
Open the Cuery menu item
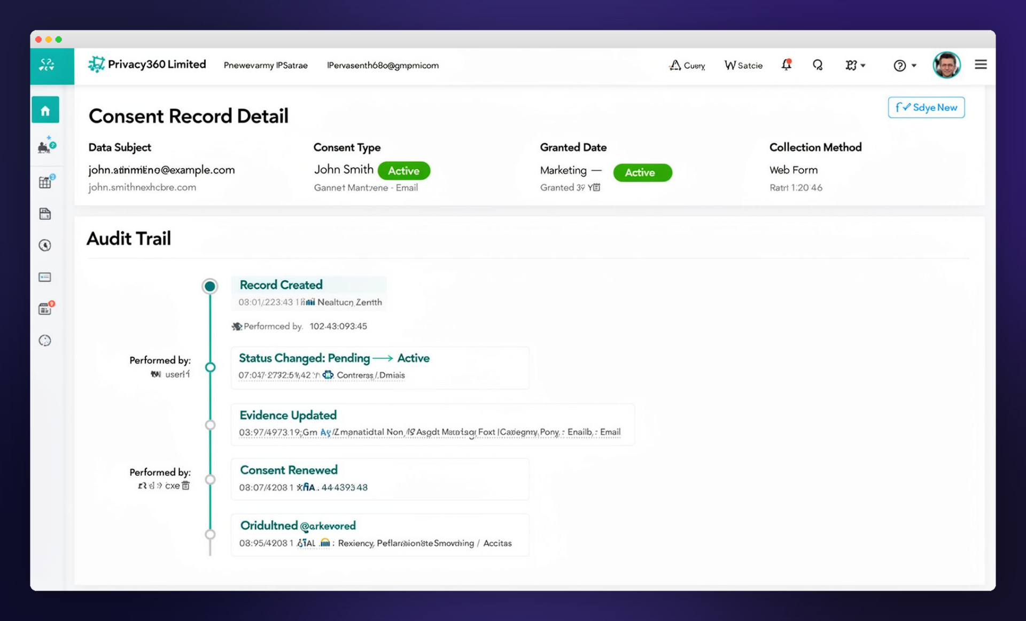pos(687,65)
